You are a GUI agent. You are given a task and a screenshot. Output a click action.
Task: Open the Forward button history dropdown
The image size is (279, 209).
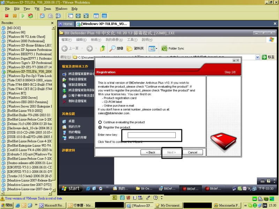(x=96, y=48)
